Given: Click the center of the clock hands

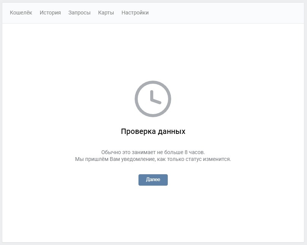Looking at the screenshot, I should 152,100.
